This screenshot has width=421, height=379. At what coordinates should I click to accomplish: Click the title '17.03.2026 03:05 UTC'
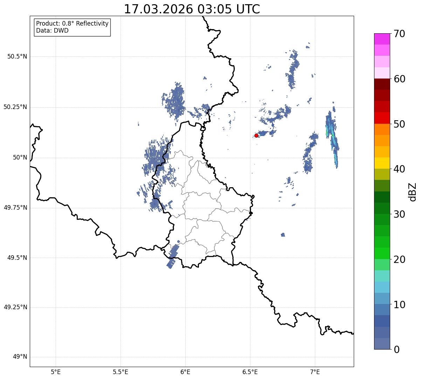point(192,9)
